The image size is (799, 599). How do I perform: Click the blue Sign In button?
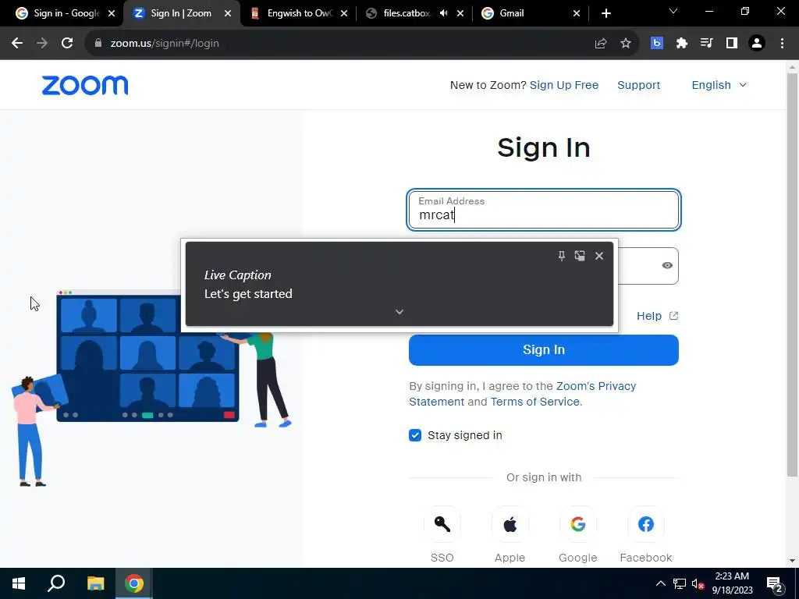(544, 350)
